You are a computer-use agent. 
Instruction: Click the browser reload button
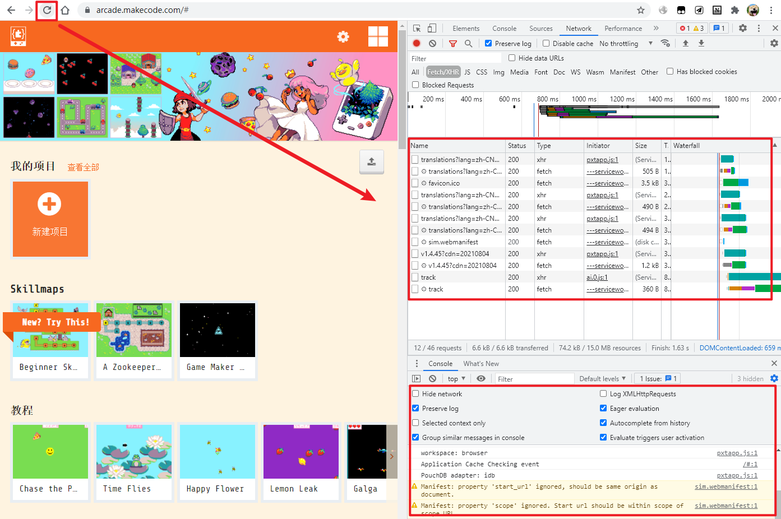click(47, 10)
